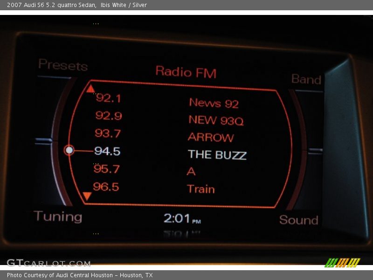Tune to the ARROW station
This screenshot has width=373, height=280.
211,138
